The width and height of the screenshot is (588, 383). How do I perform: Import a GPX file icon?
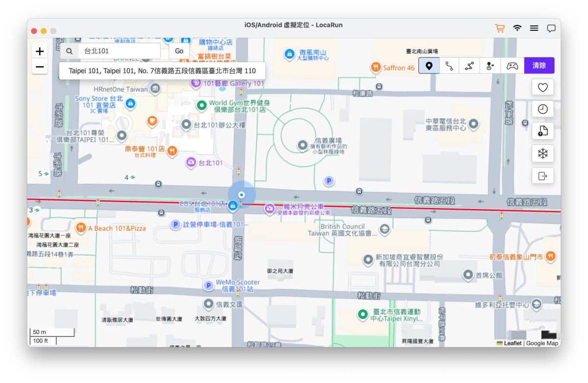click(x=542, y=131)
